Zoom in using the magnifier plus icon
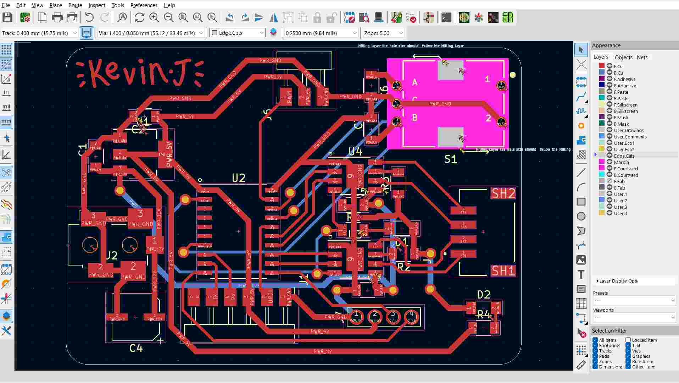 click(154, 17)
